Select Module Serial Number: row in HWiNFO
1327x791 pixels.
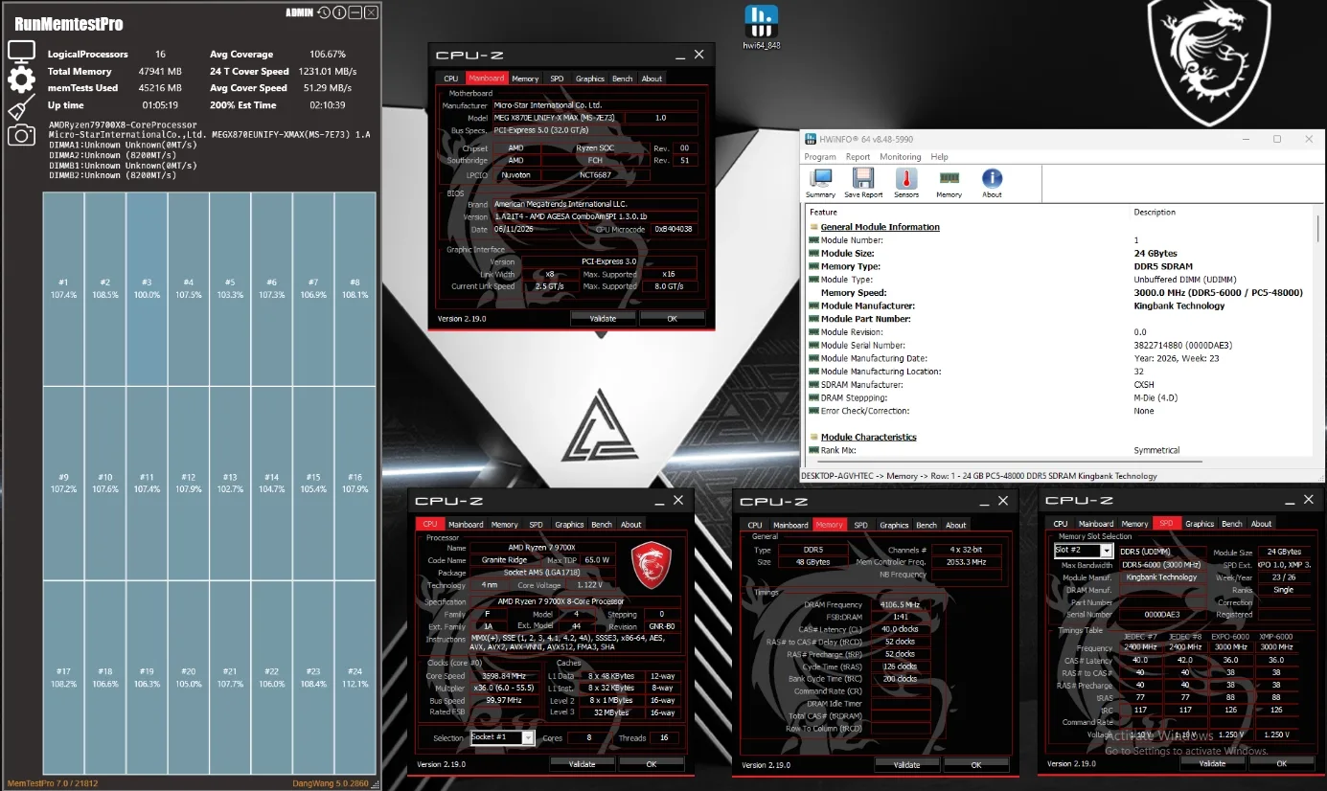point(1060,346)
